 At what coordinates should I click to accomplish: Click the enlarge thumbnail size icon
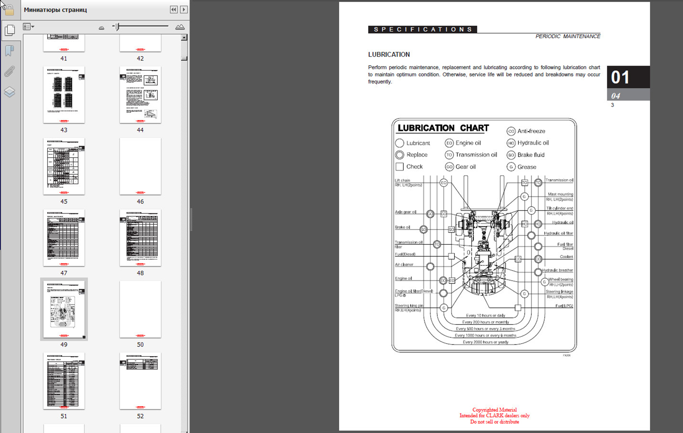pos(180,27)
